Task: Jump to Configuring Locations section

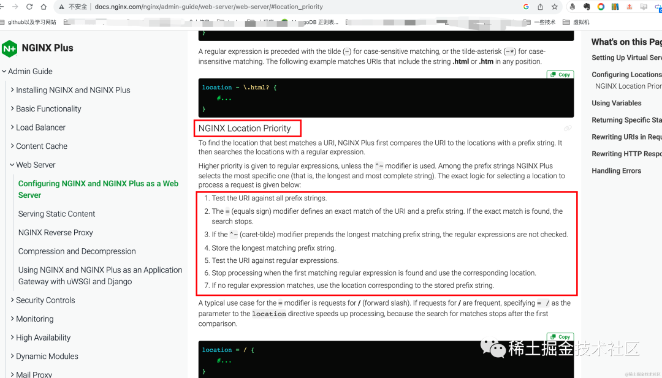Action: coord(626,75)
